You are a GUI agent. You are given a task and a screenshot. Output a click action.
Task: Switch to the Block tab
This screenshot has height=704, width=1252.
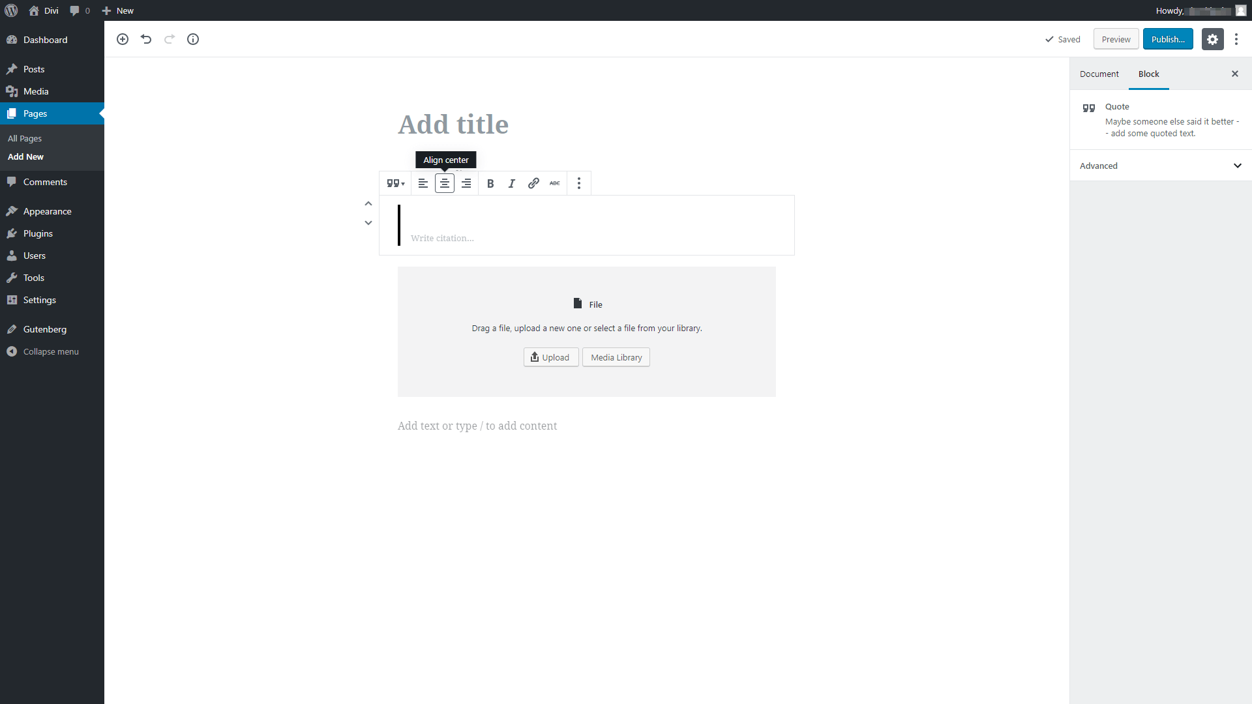click(1148, 73)
